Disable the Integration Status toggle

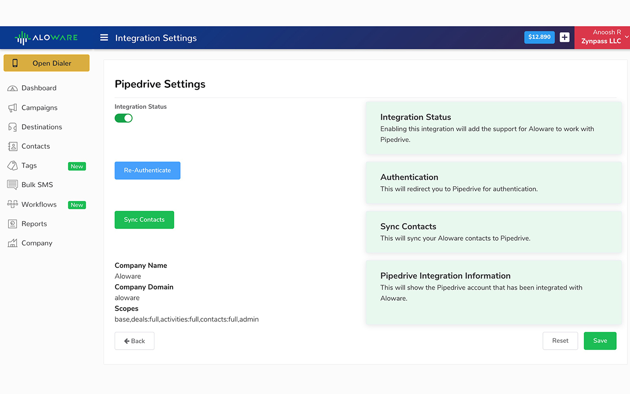[x=124, y=118]
